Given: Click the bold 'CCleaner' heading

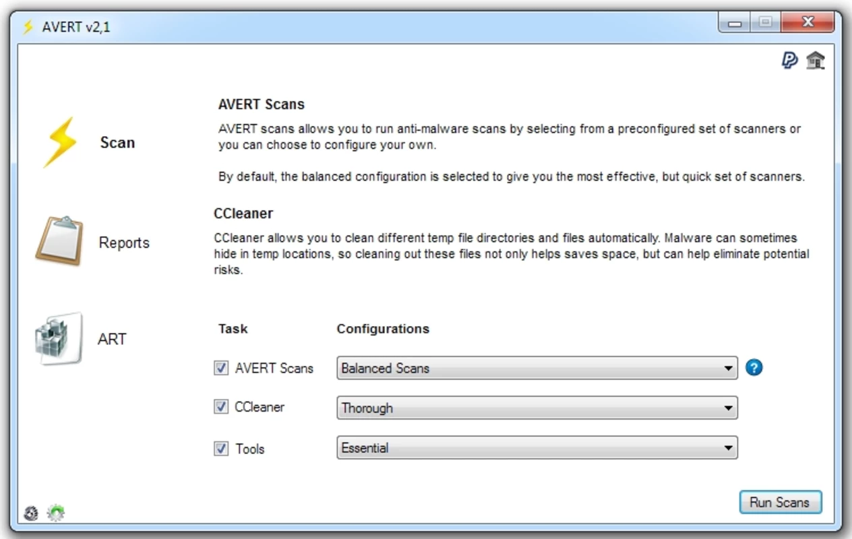Looking at the screenshot, I should [243, 214].
